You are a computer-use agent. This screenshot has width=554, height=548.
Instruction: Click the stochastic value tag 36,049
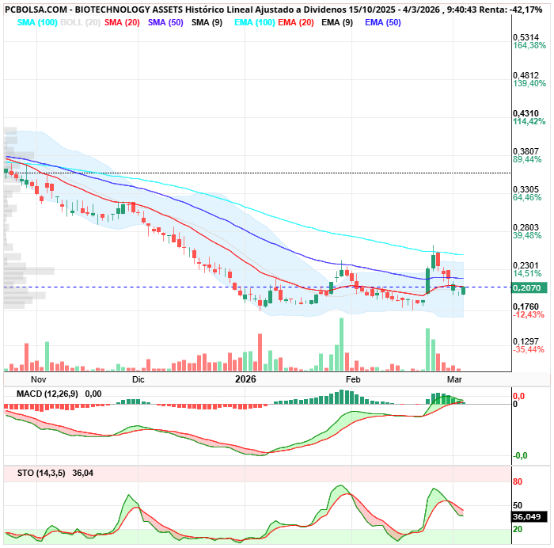click(529, 517)
